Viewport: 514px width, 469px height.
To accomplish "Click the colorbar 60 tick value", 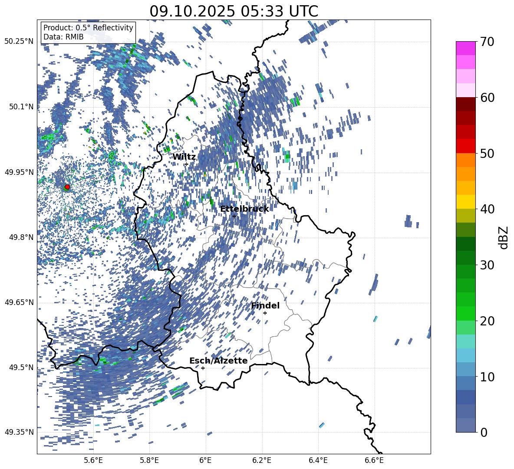I will [x=487, y=98].
